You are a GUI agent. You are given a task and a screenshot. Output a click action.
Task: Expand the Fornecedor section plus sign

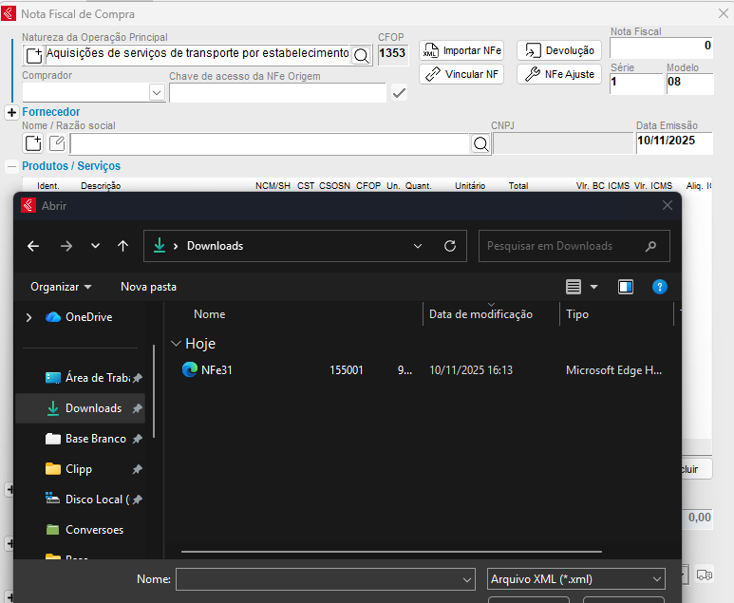pos(11,112)
